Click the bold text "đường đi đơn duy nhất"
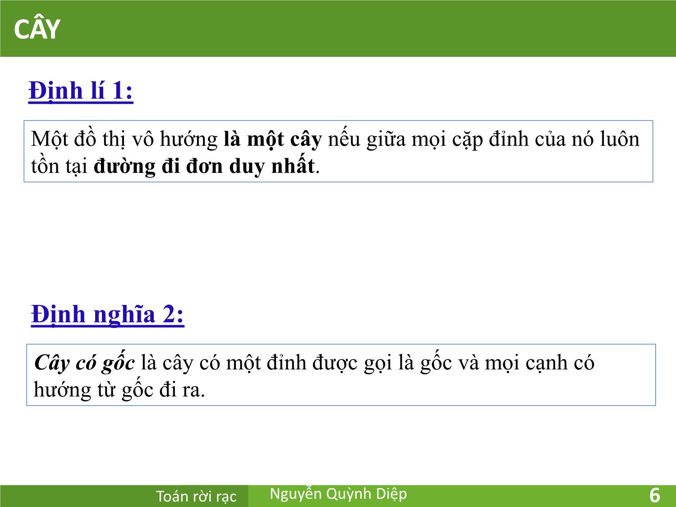The width and height of the screenshot is (676, 507). pos(204,166)
